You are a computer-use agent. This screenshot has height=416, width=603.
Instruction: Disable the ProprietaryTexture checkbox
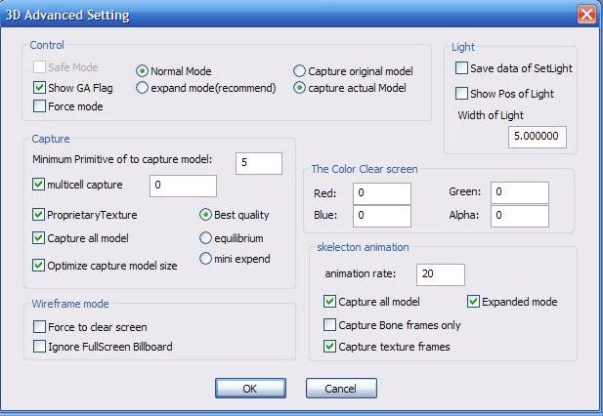coord(39,214)
